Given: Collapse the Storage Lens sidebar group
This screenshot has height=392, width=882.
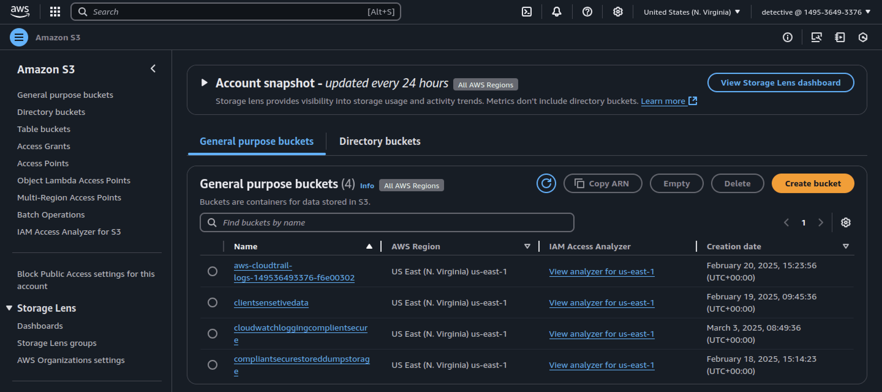Looking at the screenshot, I should [x=9, y=308].
